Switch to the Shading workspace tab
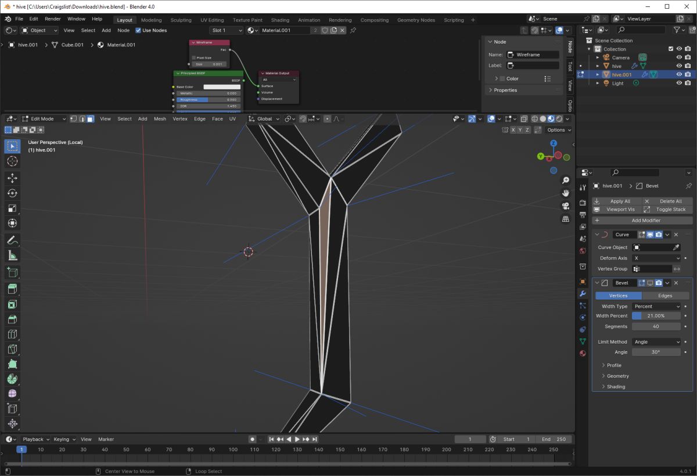This screenshot has height=476, width=697. [280, 20]
